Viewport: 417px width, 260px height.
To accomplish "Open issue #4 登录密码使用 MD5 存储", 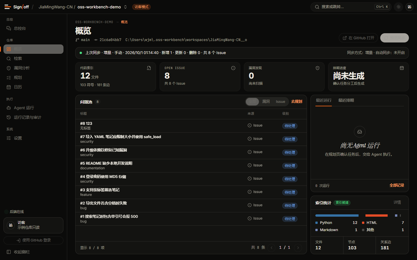I will pos(191,179).
